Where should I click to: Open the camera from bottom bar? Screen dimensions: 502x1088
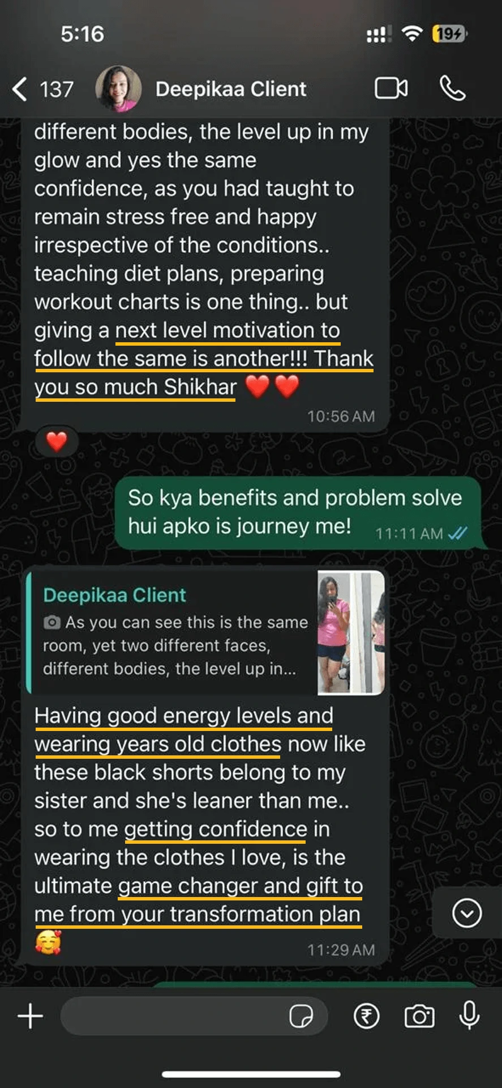(x=419, y=1016)
